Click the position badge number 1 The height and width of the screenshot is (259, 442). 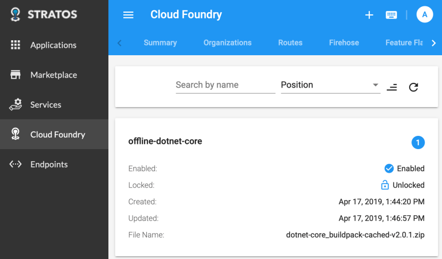point(418,143)
